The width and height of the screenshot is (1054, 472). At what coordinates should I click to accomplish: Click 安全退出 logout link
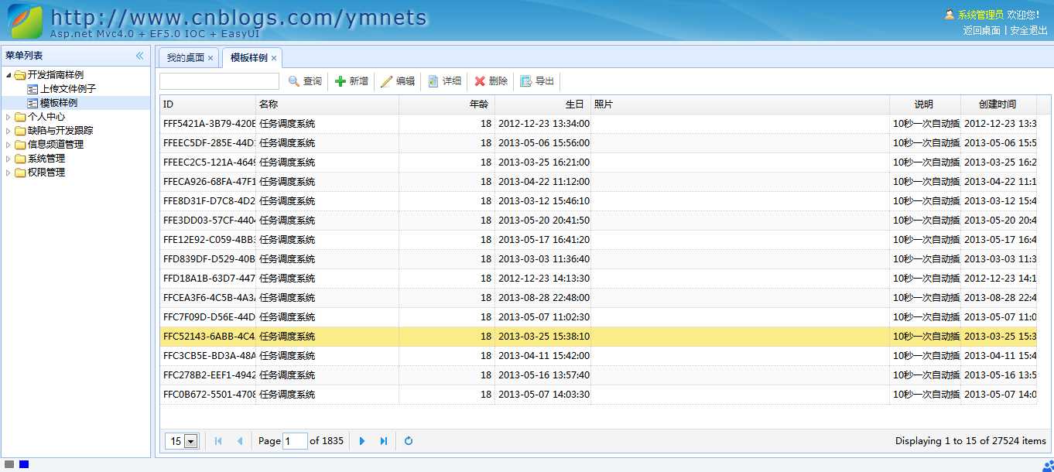pyautogui.click(x=1029, y=30)
